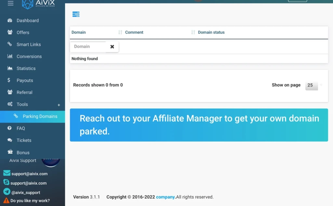Click the company footer link

[x=165, y=197]
